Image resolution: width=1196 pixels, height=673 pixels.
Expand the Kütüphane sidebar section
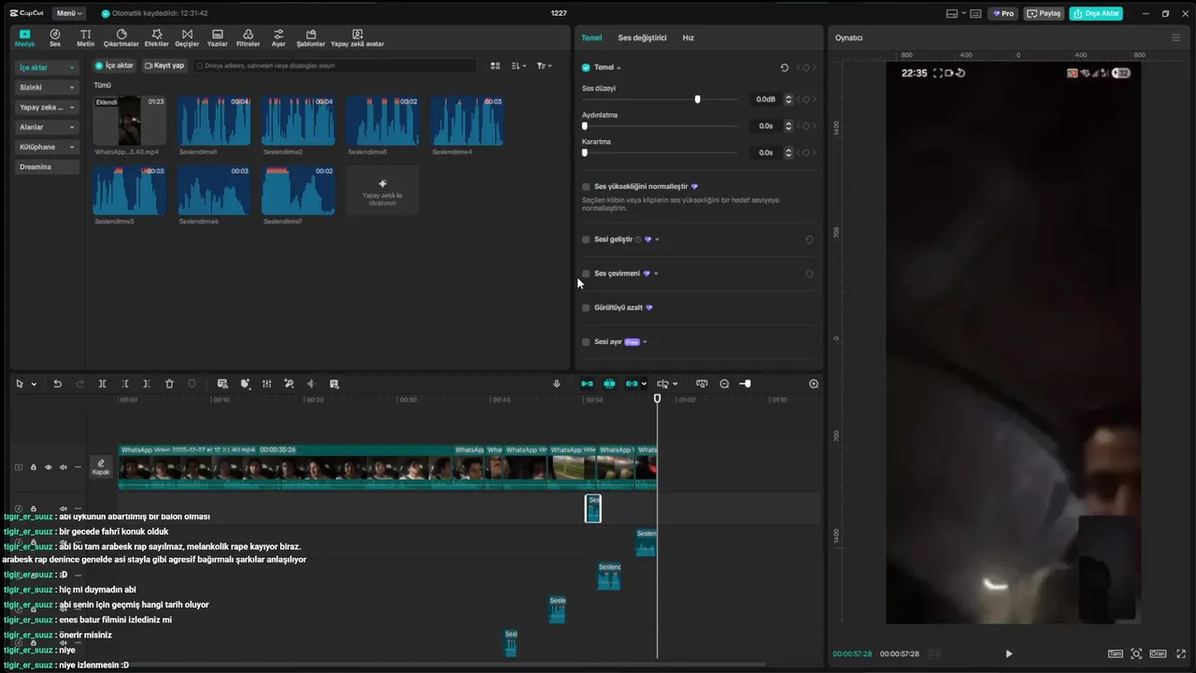47,147
